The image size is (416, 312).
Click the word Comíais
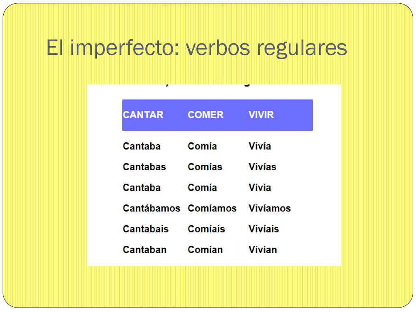tap(206, 229)
